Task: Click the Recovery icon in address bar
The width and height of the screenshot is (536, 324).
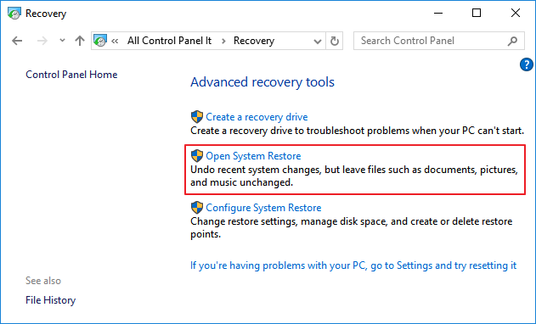Action: coord(100,41)
